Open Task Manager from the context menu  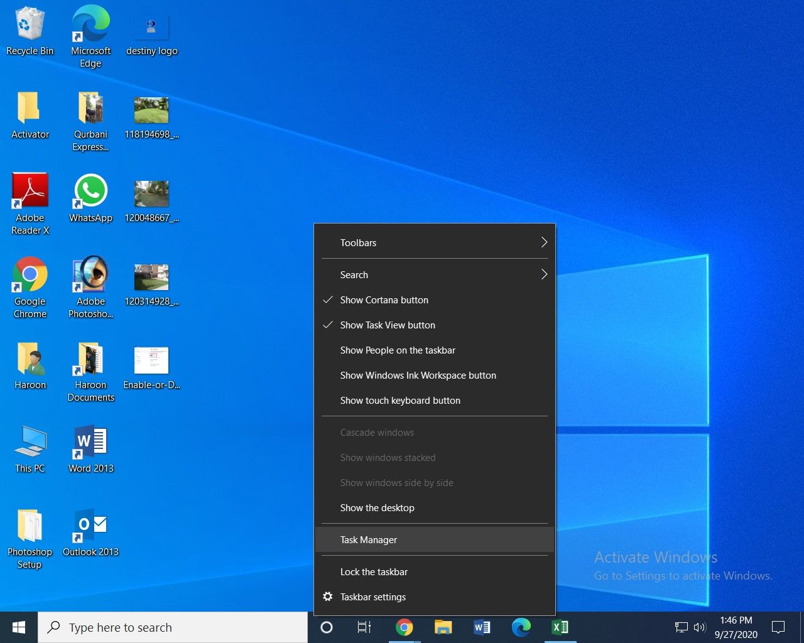pyautogui.click(x=435, y=540)
